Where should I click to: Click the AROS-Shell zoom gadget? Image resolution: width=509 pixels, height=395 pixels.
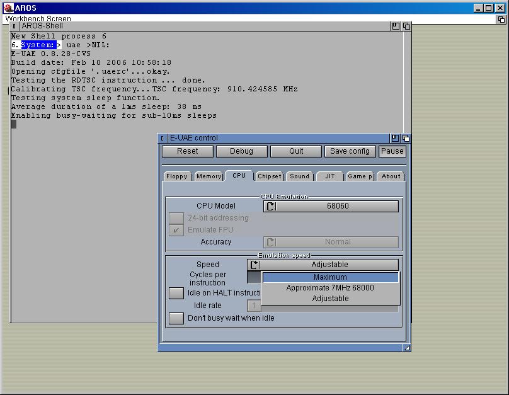396,26
